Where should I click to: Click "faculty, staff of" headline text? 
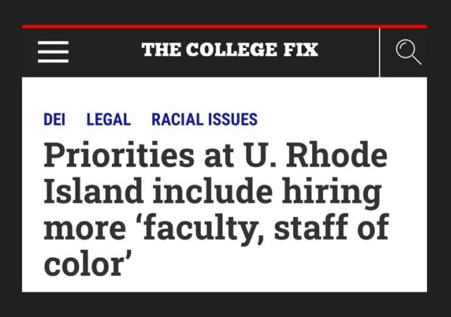[x=266, y=228]
